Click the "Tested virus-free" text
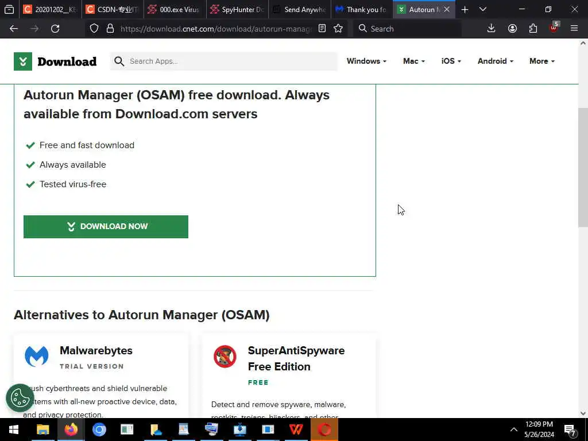 tap(73, 184)
